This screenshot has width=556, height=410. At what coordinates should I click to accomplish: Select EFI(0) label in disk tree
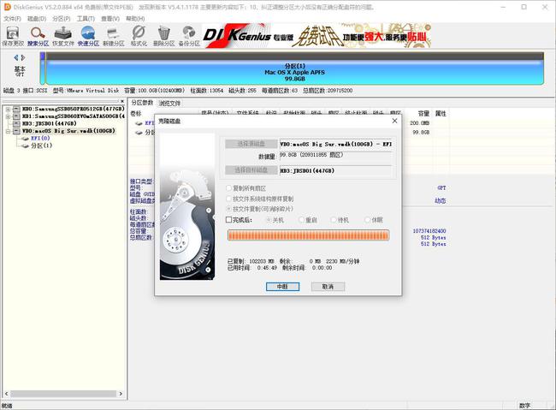[x=40, y=139]
